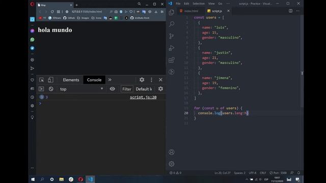The width and height of the screenshot is (326, 183).
Task: Open VS Code Source Control view
Action: [172, 36]
